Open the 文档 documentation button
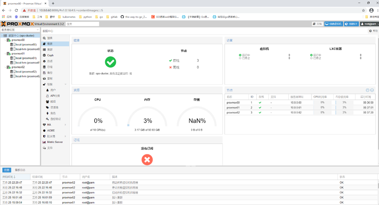The image size is (379, 205). click(317, 24)
